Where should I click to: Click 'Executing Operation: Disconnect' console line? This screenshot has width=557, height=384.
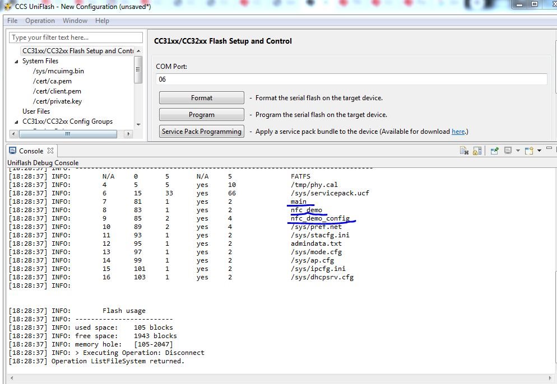pyautogui.click(x=143, y=353)
